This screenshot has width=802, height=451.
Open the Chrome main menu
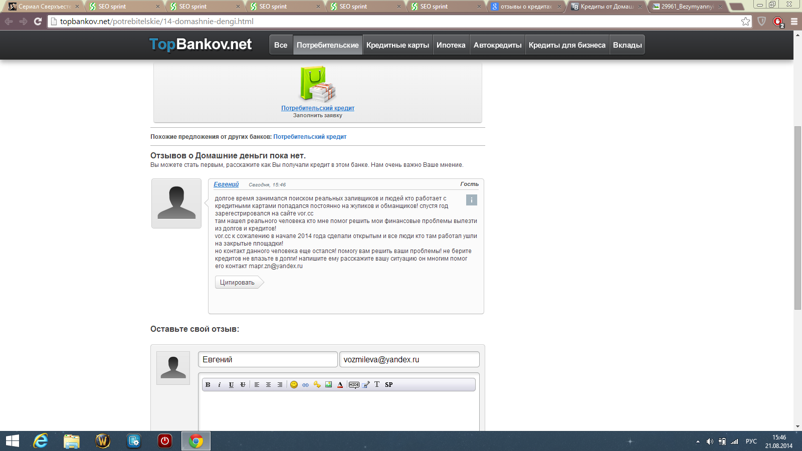click(794, 22)
